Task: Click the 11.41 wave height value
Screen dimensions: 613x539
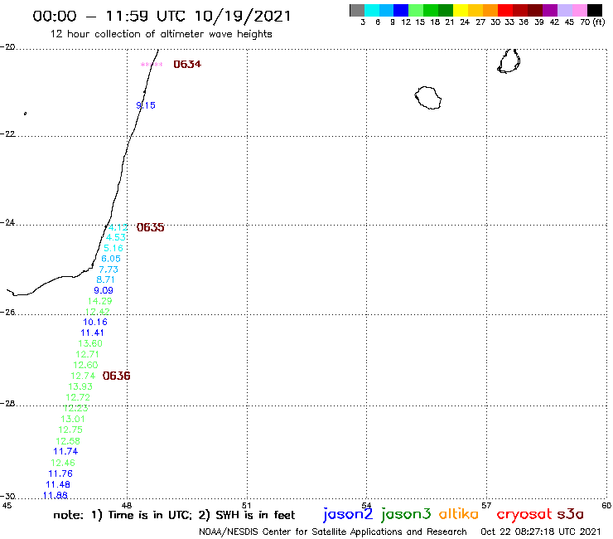Action: [x=92, y=333]
